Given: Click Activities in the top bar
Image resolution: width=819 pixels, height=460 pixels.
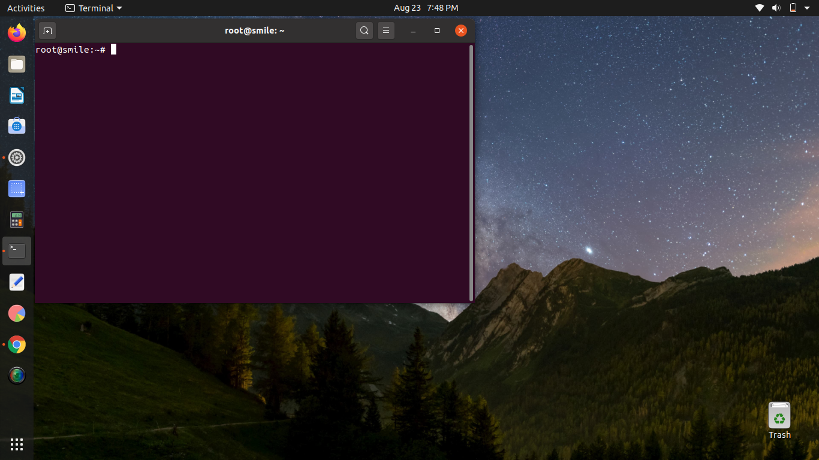Looking at the screenshot, I should coord(26,8).
